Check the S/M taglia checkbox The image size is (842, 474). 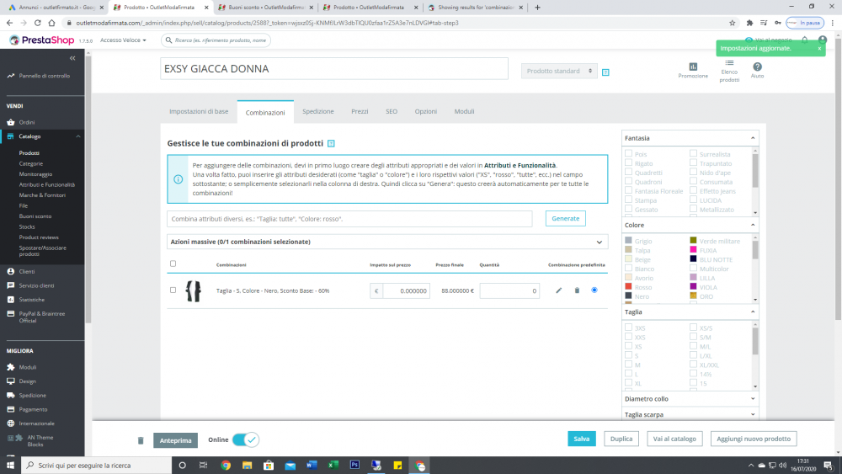point(693,337)
